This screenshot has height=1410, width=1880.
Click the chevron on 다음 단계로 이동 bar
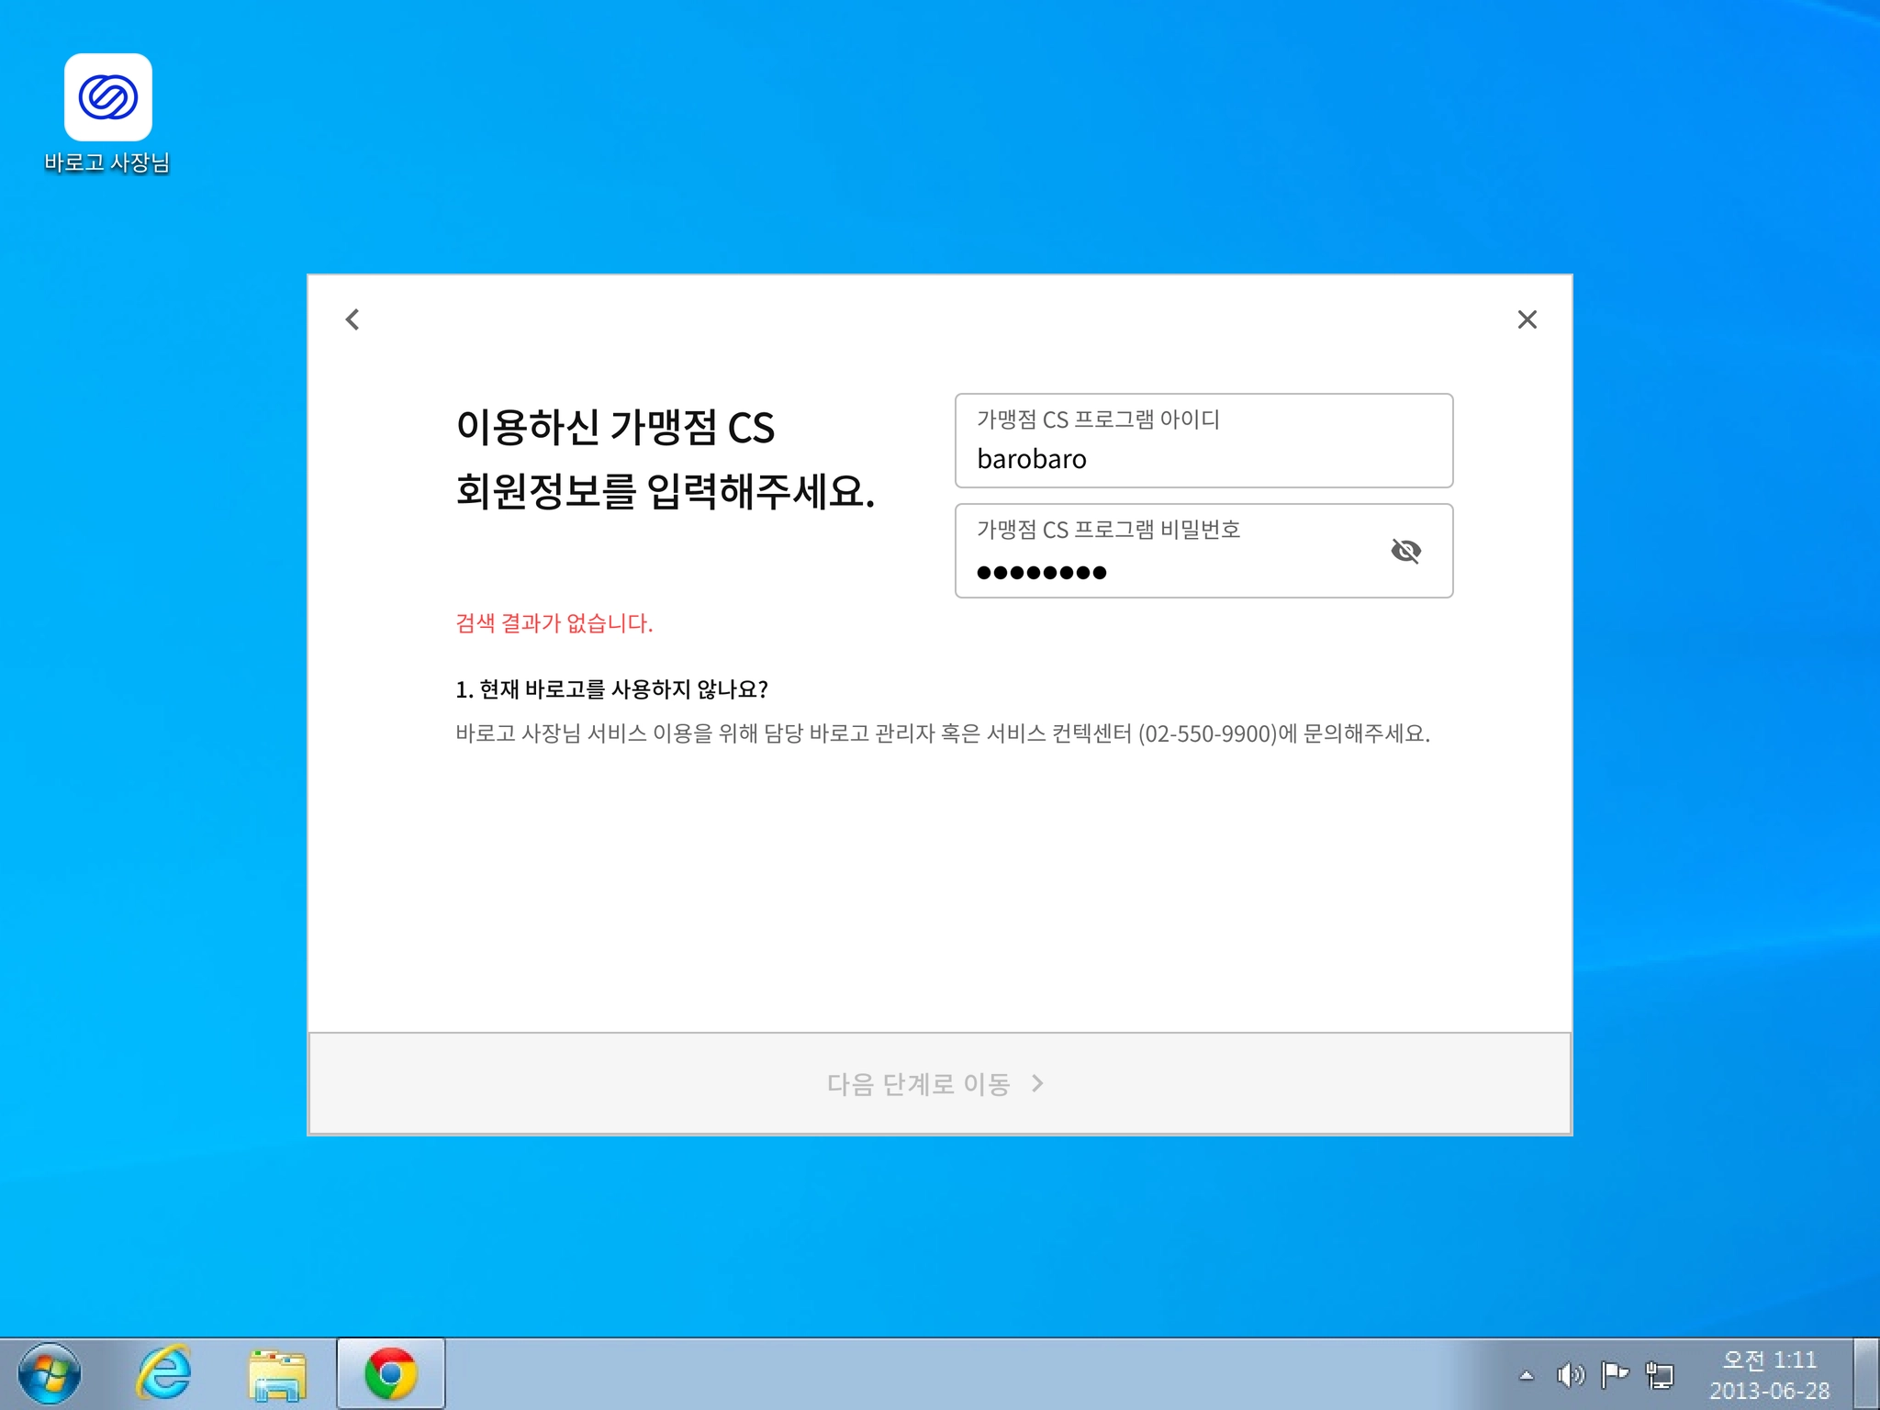[1037, 1083]
